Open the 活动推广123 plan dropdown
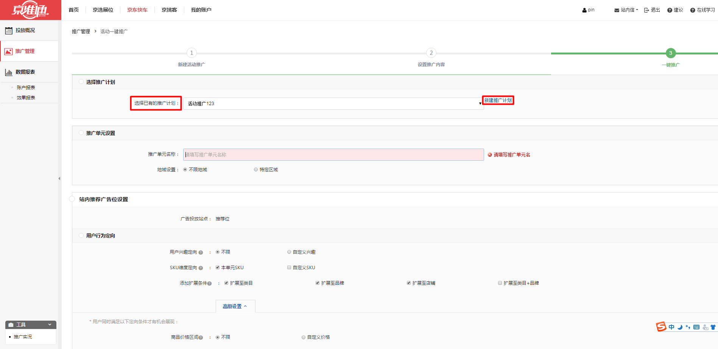The width and height of the screenshot is (718, 349). tap(333, 104)
